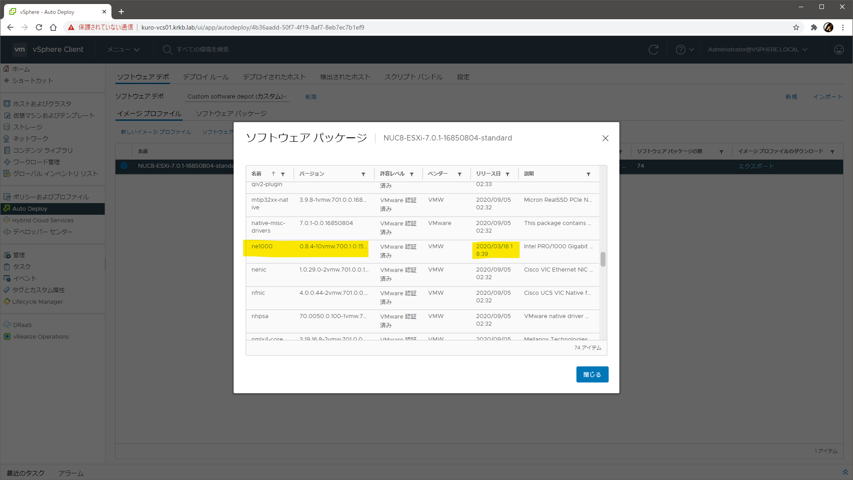Open the help menu dropdown
853x480 pixels.
(x=684, y=50)
